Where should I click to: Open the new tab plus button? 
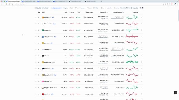pyautogui.click(x=101, y=1)
